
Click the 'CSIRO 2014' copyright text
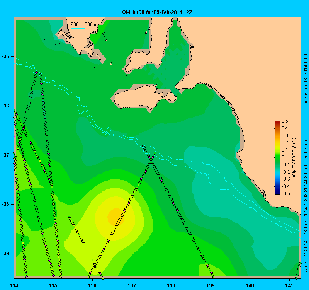306,254
